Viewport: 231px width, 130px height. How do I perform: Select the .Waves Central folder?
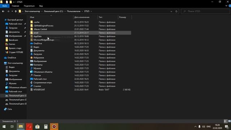click(x=40, y=29)
